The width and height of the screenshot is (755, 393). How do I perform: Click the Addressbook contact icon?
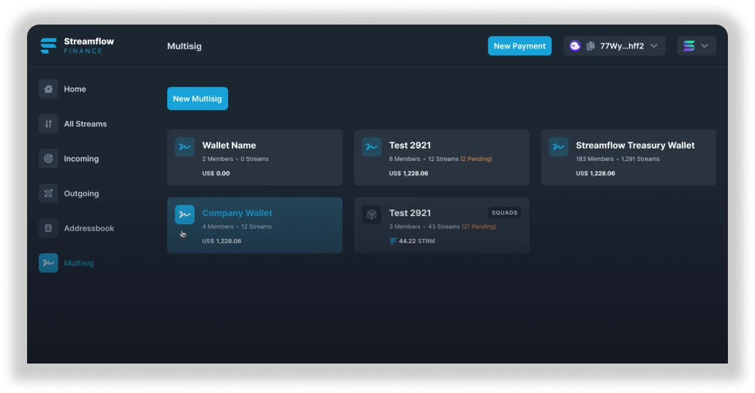[x=49, y=228]
